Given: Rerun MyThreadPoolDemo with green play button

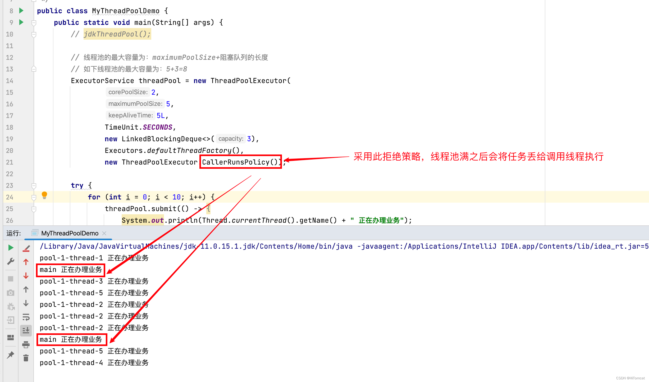Looking at the screenshot, I should [x=11, y=248].
